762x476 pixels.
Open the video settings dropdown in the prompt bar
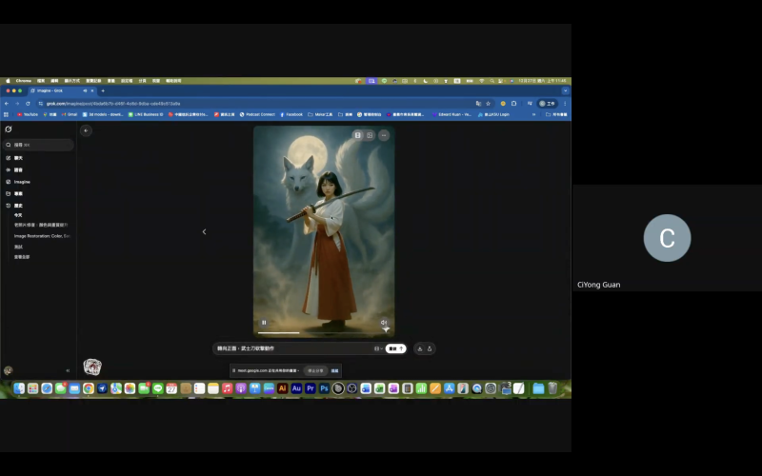pyautogui.click(x=378, y=348)
